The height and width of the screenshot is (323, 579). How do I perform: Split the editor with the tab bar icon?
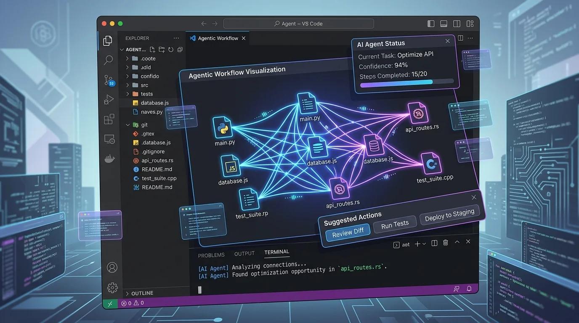[460, 38]
